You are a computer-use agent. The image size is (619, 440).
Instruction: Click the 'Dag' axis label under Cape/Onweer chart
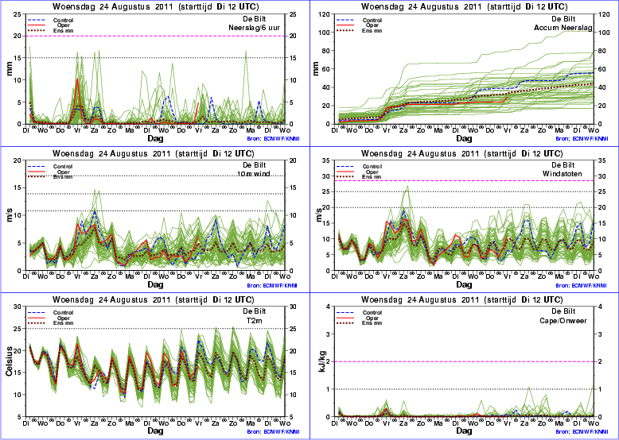pos(465,431)
